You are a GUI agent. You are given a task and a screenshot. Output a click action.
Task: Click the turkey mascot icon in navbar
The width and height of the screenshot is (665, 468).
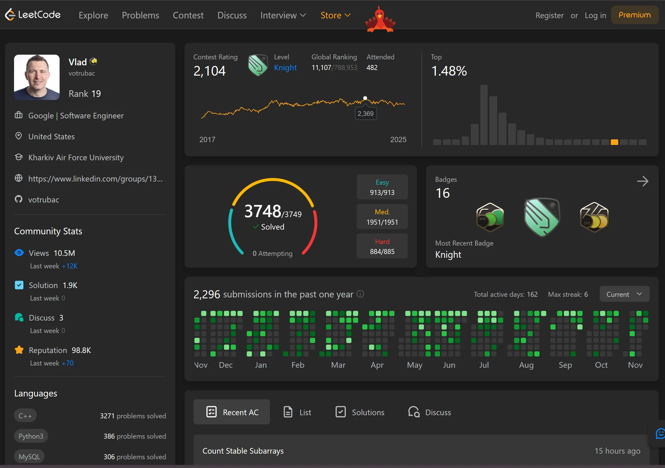point(380,20)
